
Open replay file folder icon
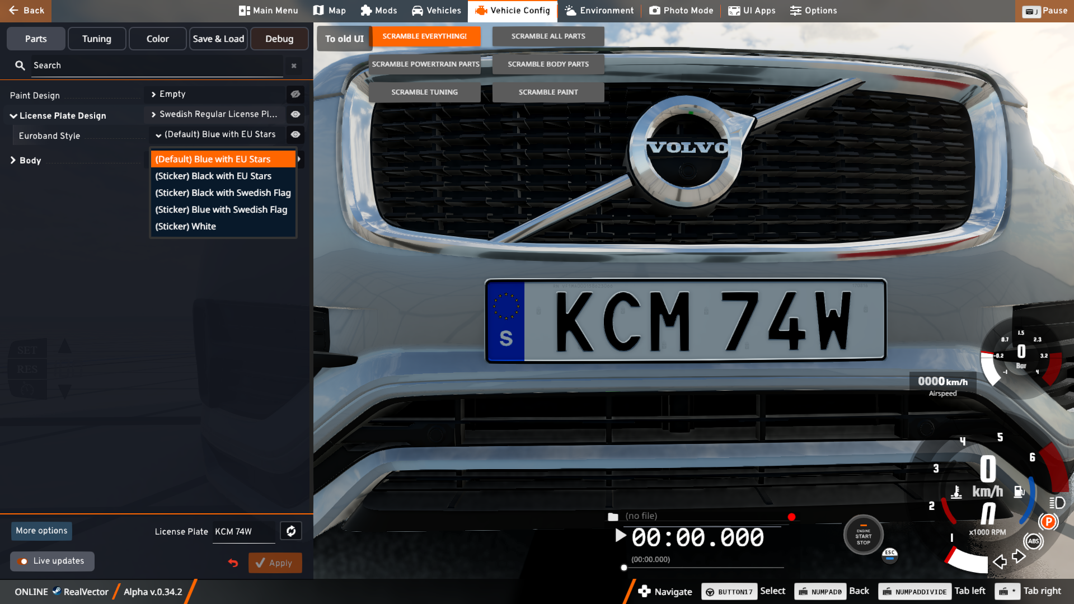point(613,517)
